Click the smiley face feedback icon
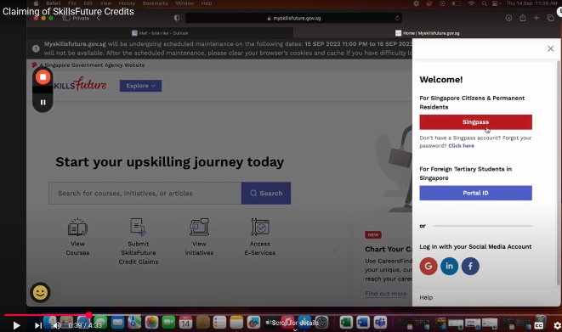Viewport: 562px width, 332px height. (40, 293)
